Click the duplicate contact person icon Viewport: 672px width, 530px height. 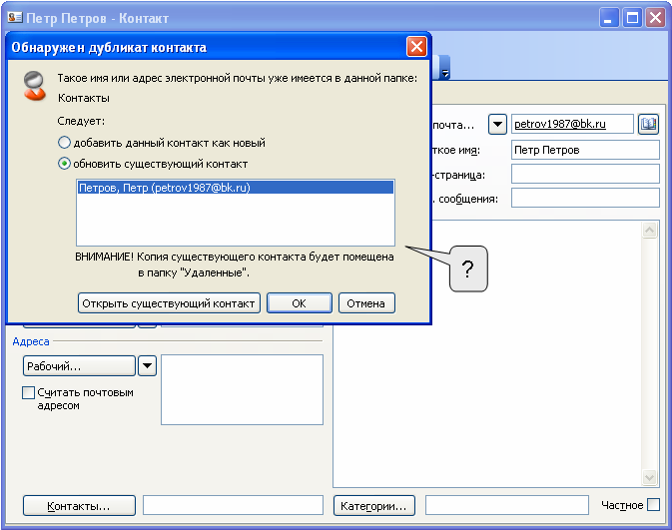click(x=34, y=86)
